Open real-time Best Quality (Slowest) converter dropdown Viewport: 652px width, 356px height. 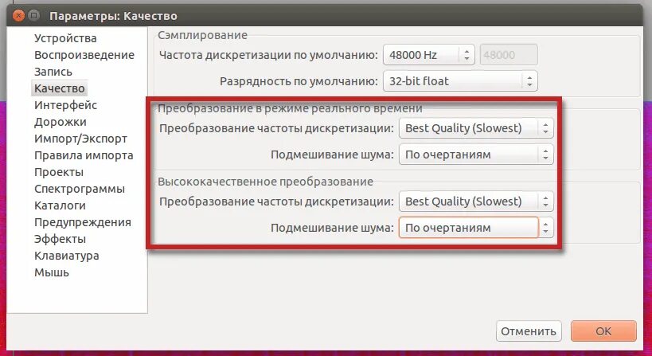click(x=476, y=128)
